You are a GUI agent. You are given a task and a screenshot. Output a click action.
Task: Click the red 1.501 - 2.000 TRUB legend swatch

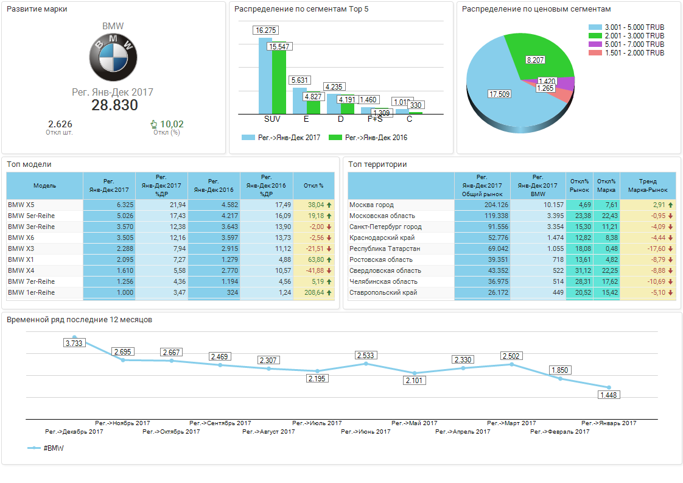595,53
